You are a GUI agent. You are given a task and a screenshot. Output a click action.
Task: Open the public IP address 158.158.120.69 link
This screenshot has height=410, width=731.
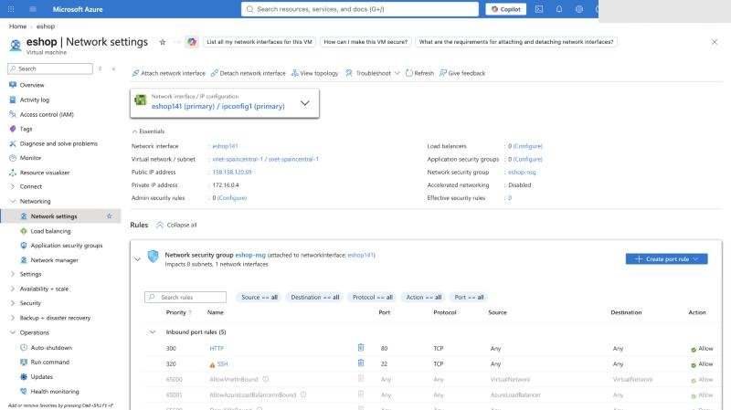[232, 173]
